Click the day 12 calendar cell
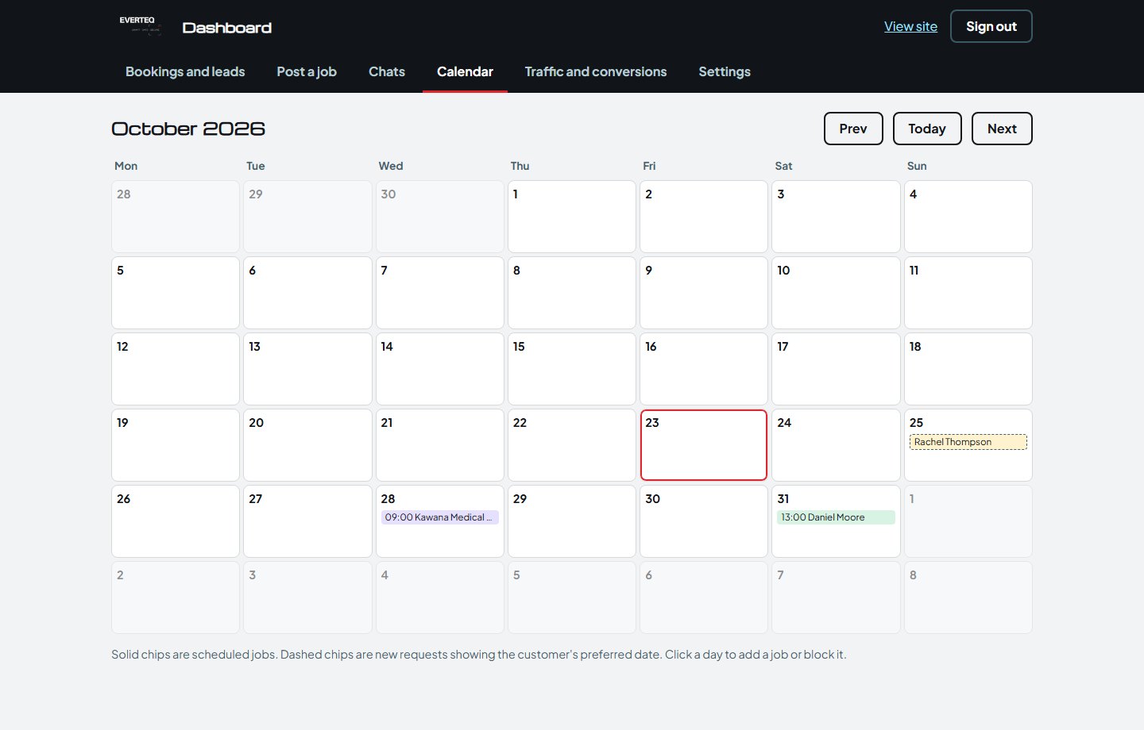This screenshot has width=1144, height=730. [x=176, y=369]
